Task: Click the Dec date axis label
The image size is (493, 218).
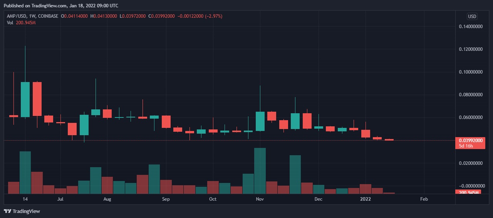Action: [x=318, y=199]
